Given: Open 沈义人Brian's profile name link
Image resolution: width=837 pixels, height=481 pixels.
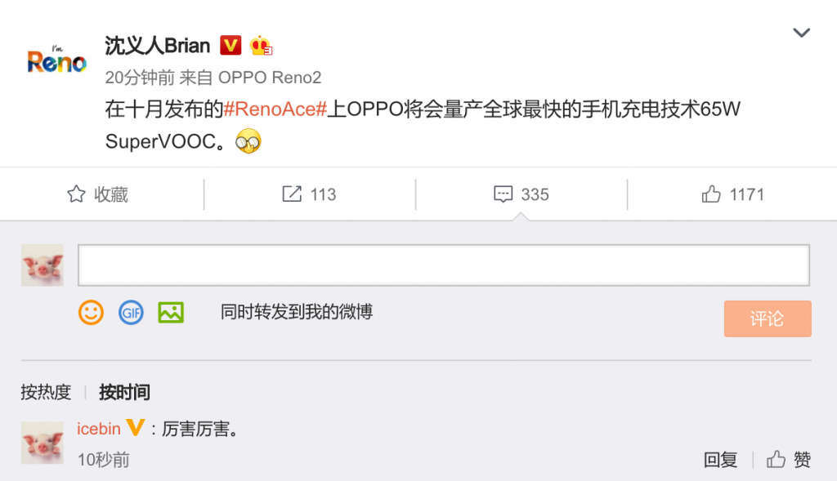Looking at the screenshot, I should coord(158,46).
